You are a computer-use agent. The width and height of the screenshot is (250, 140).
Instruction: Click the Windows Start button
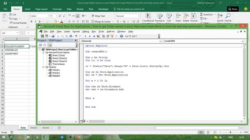(4, 137)
